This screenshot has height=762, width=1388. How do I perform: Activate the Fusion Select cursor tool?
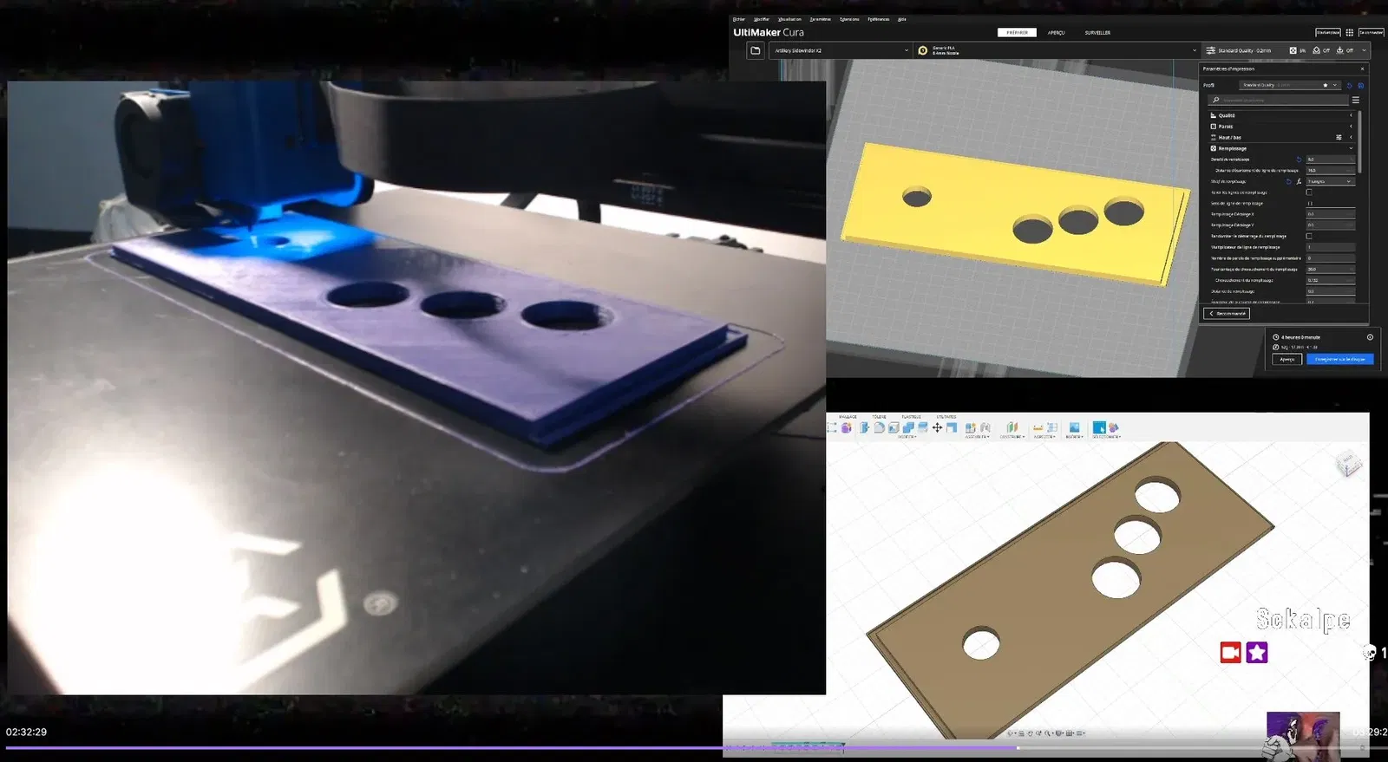1099,427
